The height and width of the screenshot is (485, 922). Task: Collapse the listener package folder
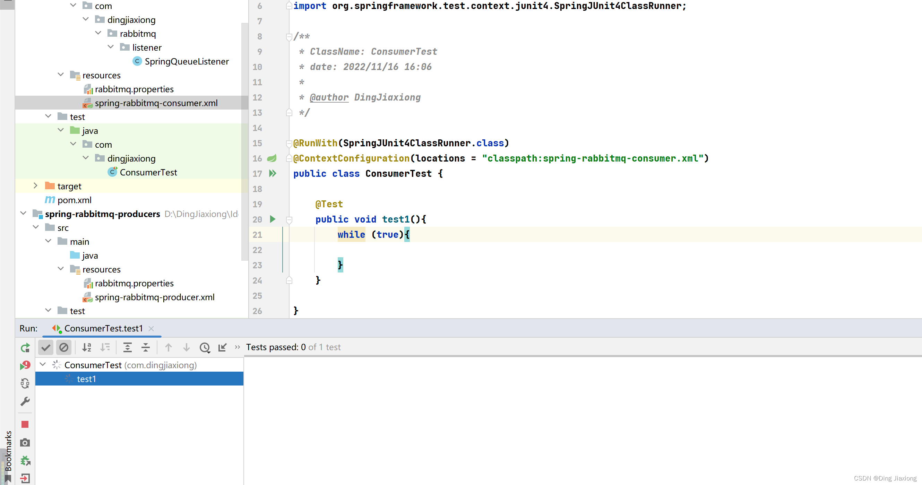pyautogui.click(x=111, y=47)
